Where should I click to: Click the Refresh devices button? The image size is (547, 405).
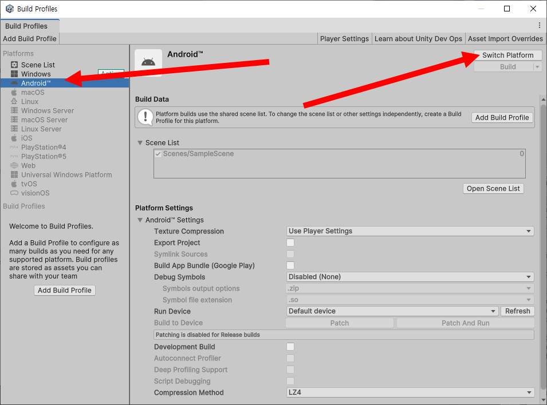517,311
